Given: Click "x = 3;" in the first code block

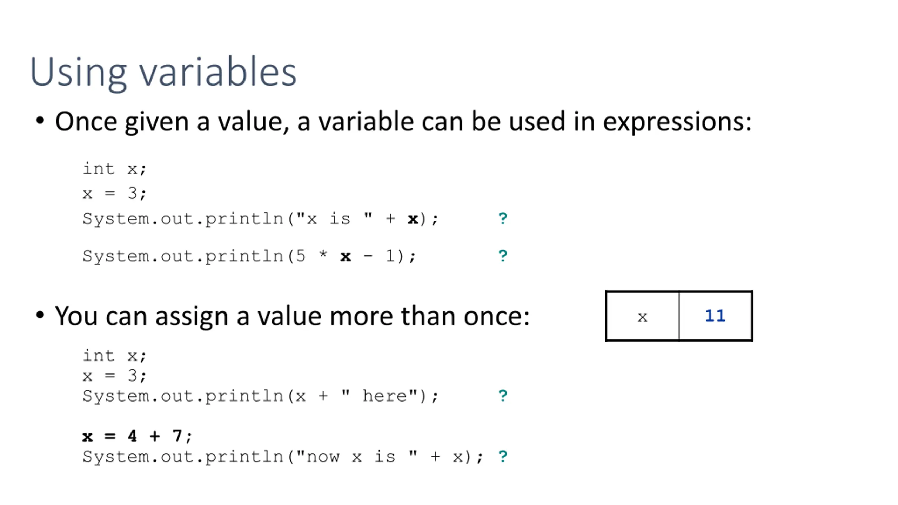Looking at the screenshot, I should click(x=114, y=193).
